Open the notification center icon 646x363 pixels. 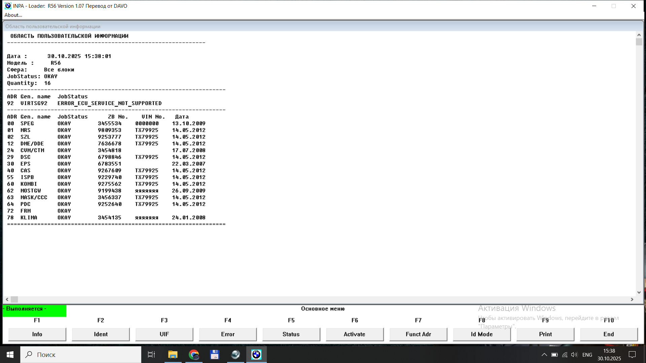(x=632, y=355)
